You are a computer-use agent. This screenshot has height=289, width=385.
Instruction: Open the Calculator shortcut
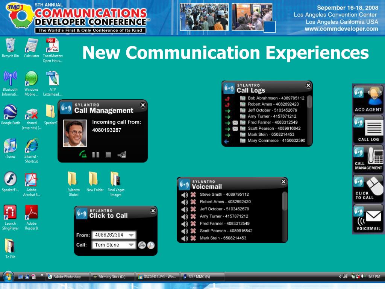point(32,48)
